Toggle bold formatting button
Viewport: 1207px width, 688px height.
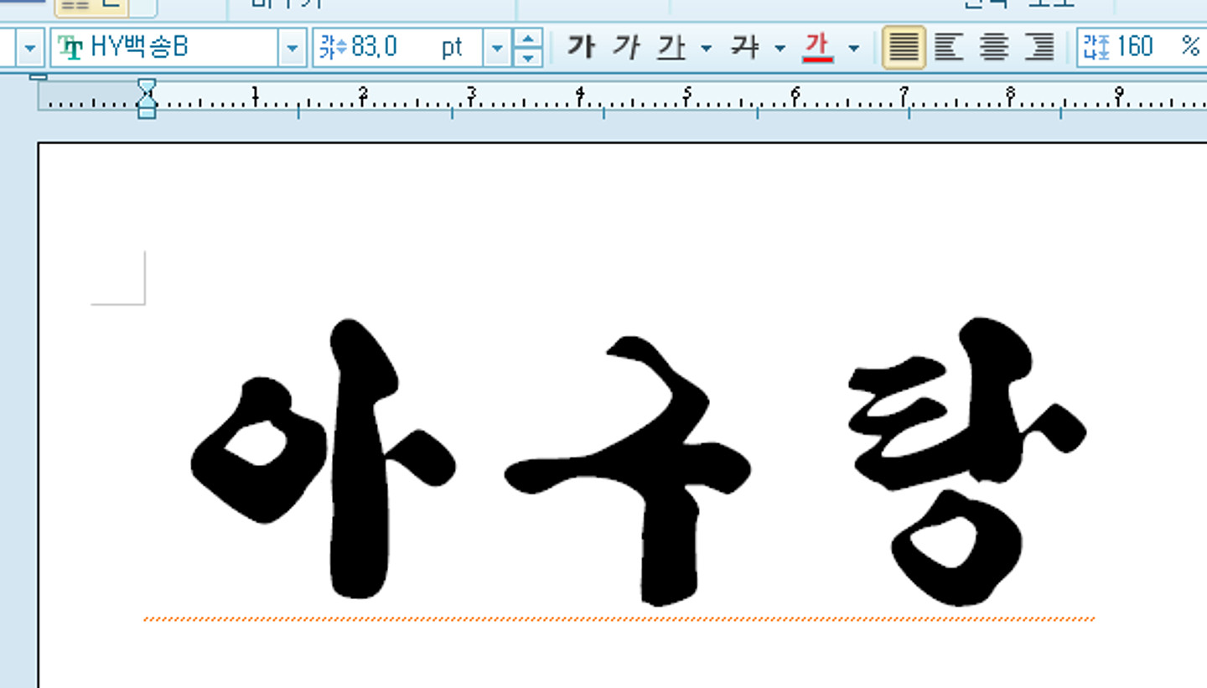580,47
